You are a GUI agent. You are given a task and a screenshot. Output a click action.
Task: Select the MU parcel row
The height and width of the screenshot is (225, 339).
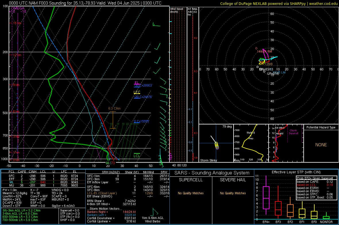point(43,185)
